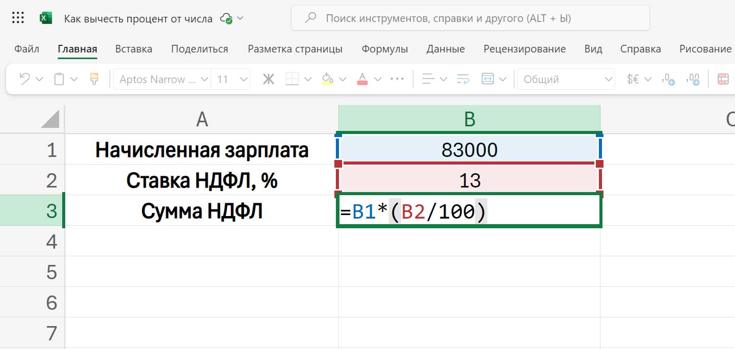Open the Справка tab

(641, 49)
